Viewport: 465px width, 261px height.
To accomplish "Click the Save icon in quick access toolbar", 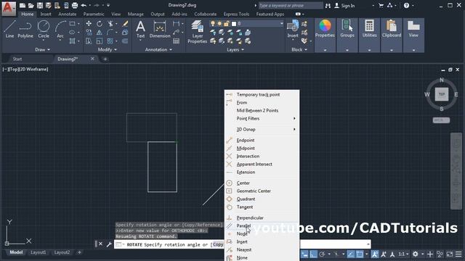I will click(x=40, y=5).
